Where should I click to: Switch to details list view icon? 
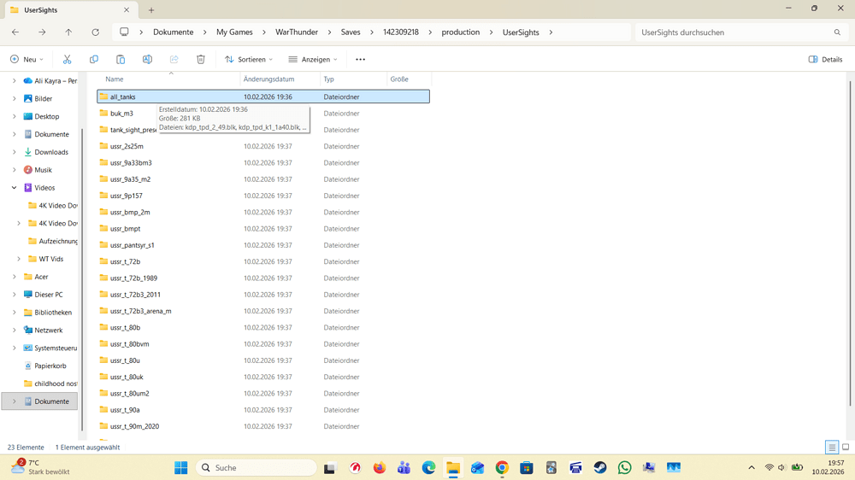[832, 448]
